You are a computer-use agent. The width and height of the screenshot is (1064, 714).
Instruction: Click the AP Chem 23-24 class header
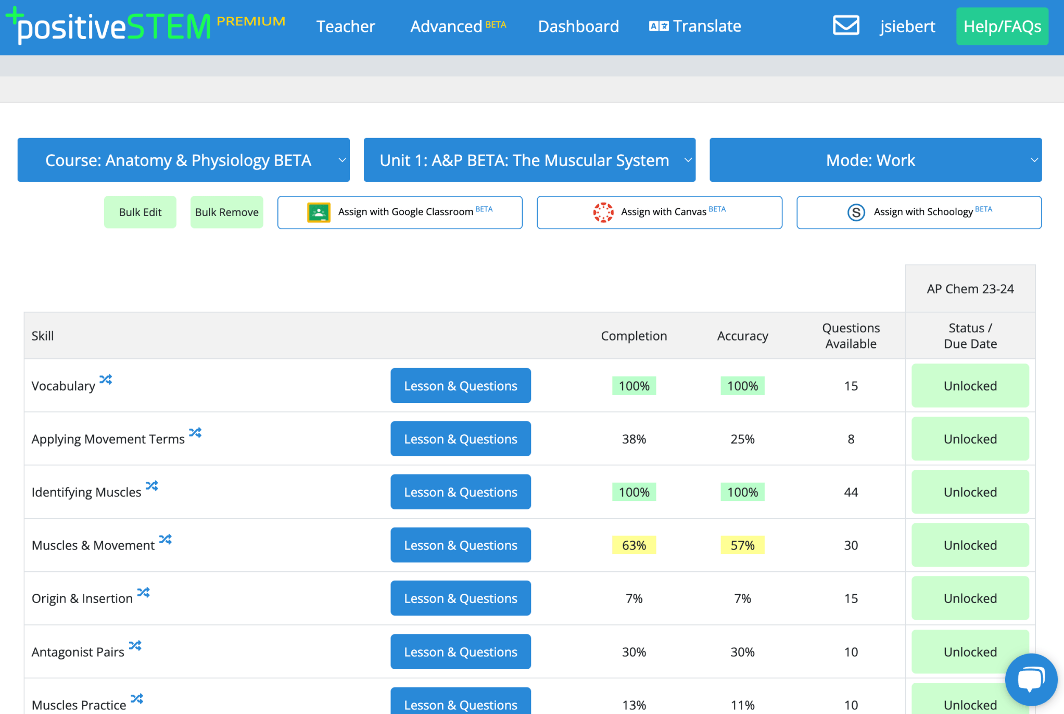[x=970, y=289]
